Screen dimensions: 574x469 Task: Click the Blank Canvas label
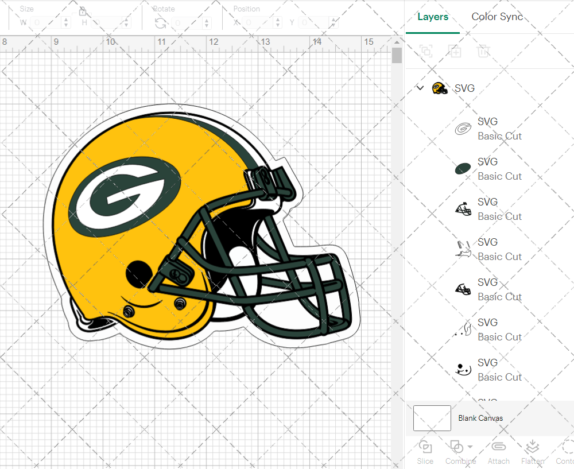coord(480,418)
